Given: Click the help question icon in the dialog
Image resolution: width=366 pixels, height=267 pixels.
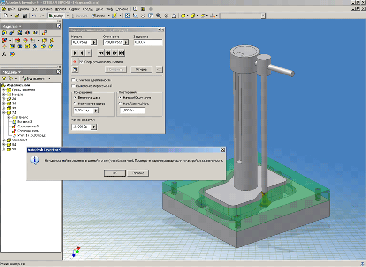Looking at the screenshot, I should [75, 69].
